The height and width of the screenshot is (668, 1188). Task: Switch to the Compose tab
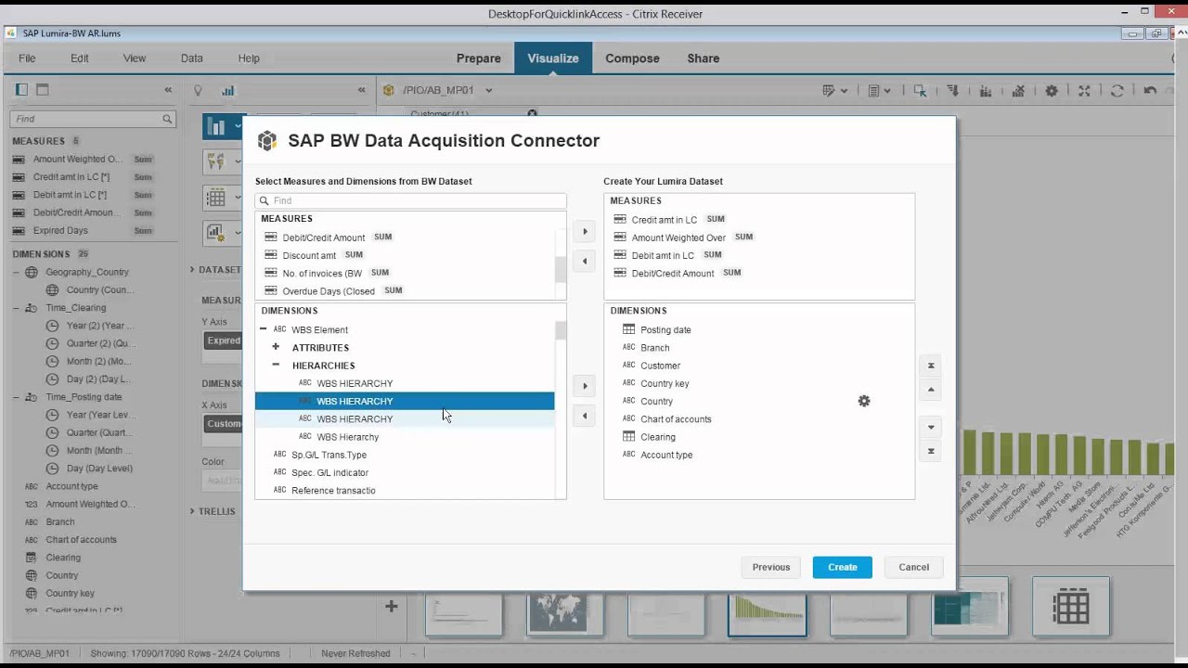click(x=633, y=58)
